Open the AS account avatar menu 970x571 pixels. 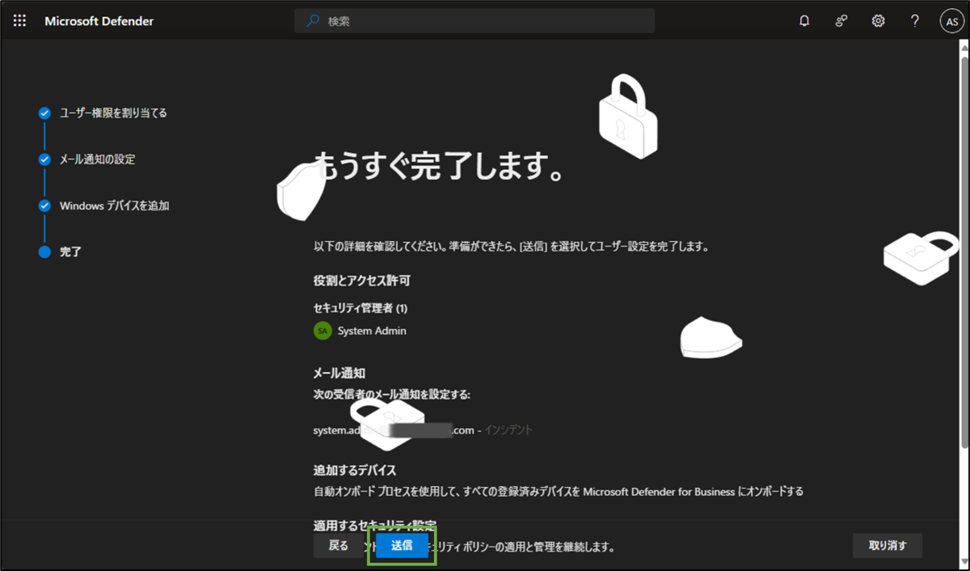[951, 22]
